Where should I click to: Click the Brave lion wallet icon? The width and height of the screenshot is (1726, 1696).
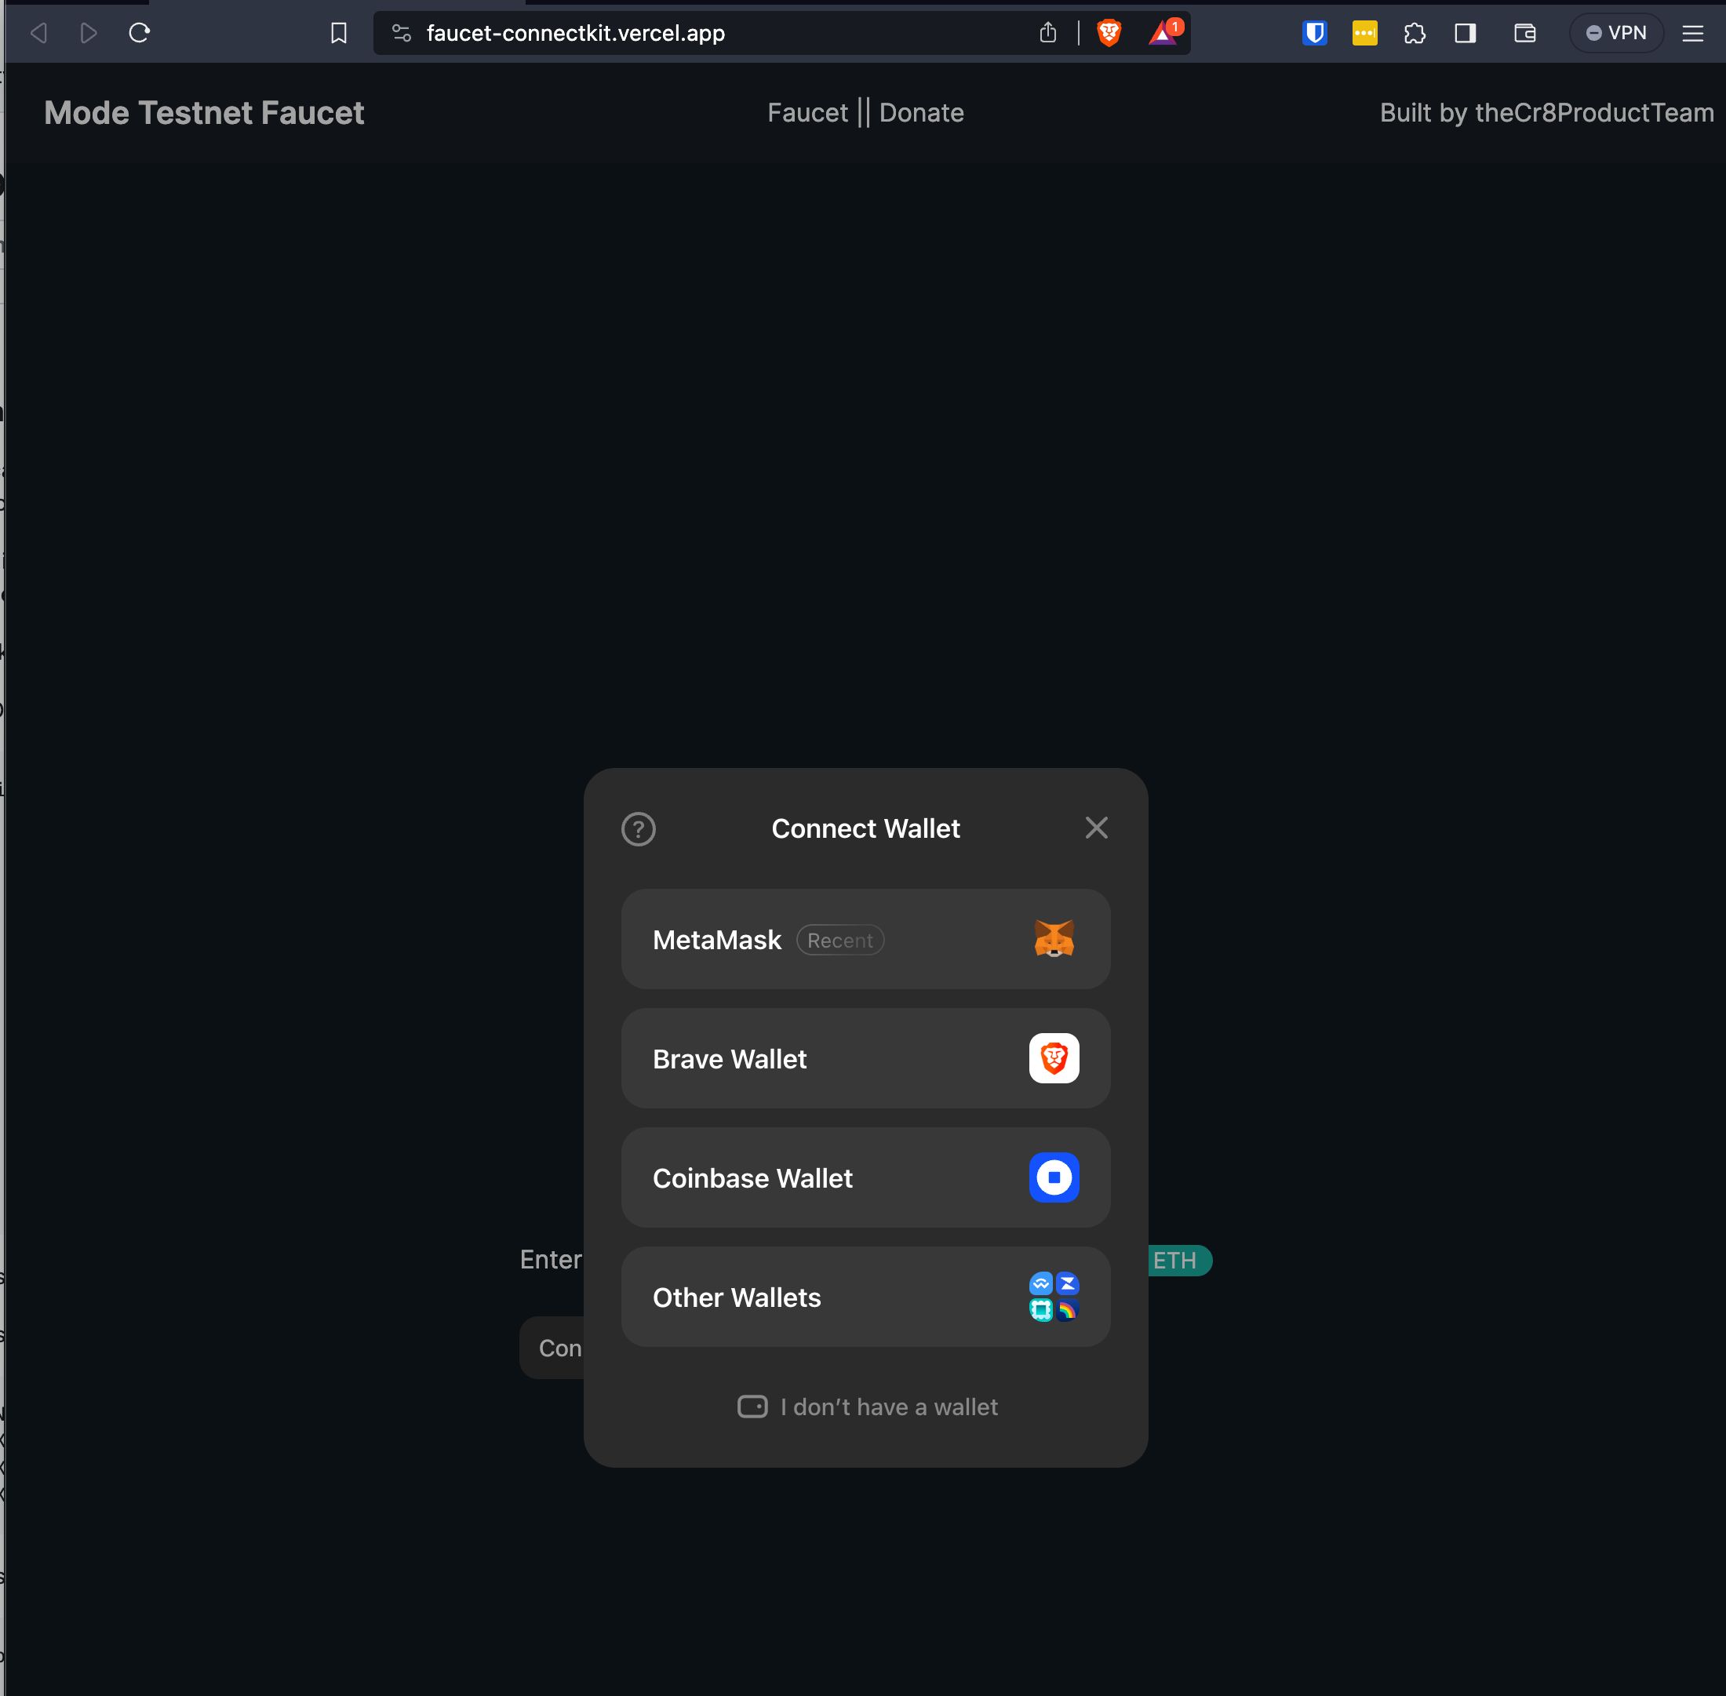point(1054,1058)
